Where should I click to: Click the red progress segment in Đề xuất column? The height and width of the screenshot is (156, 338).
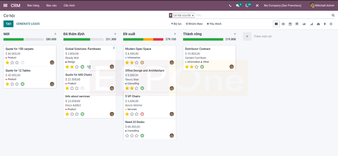click(x=158, y=39)
